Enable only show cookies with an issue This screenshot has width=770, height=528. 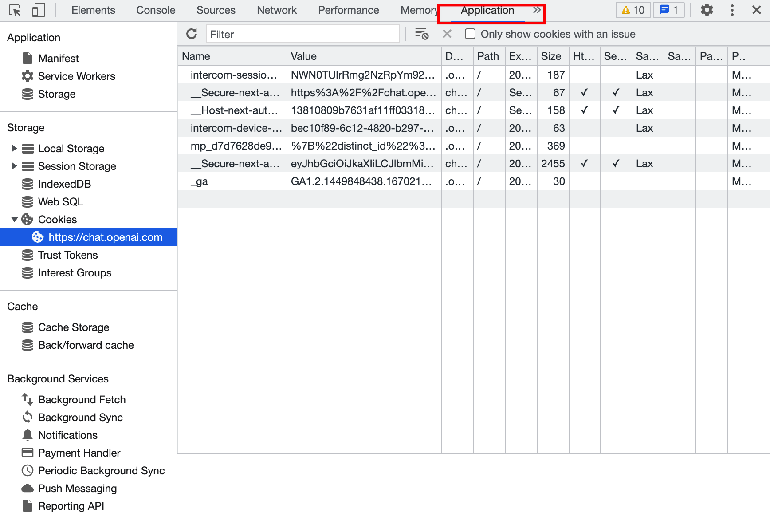coord(470,34)
